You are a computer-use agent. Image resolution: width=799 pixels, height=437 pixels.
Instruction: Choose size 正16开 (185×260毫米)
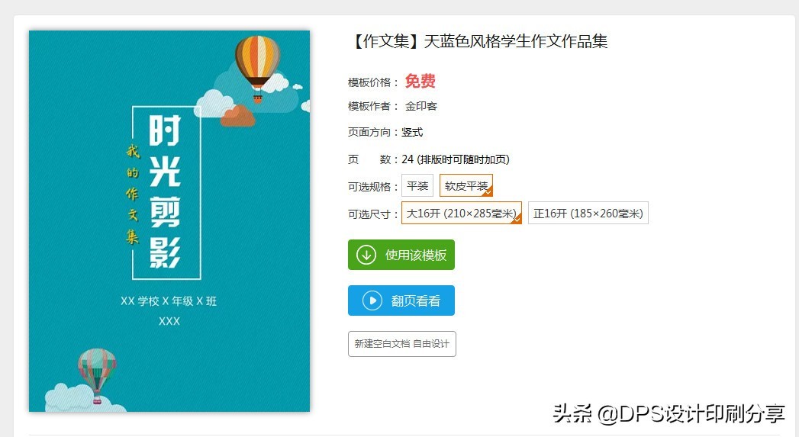pos(588,213)
